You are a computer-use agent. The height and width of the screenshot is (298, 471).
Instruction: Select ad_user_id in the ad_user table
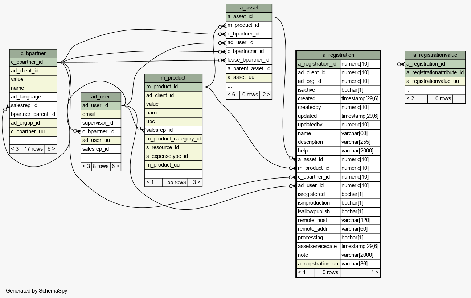(101, 106)
